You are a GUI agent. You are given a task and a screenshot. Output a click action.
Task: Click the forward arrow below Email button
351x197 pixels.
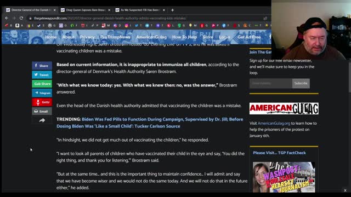point(42,120)
